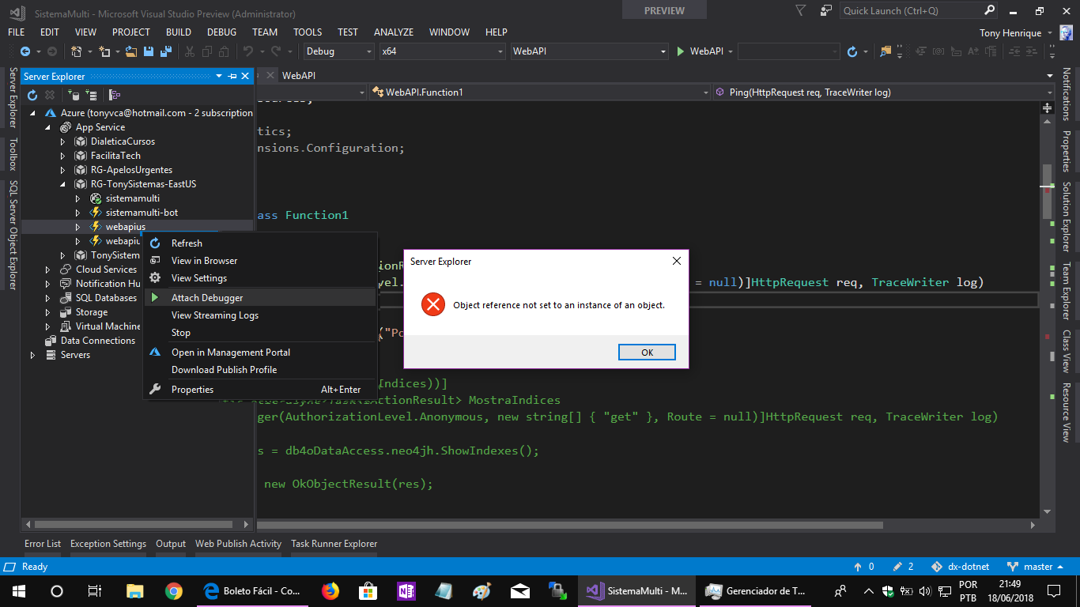Viewport: 1080px width, 607px height.
Task: Open the TEAM menu
Action: point(264,32)
